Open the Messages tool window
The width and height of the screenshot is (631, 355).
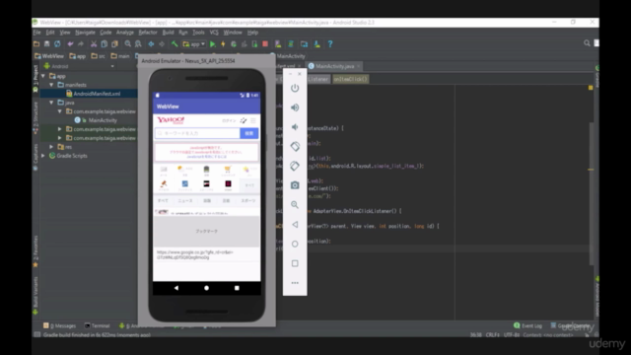(x=59, y=325)
